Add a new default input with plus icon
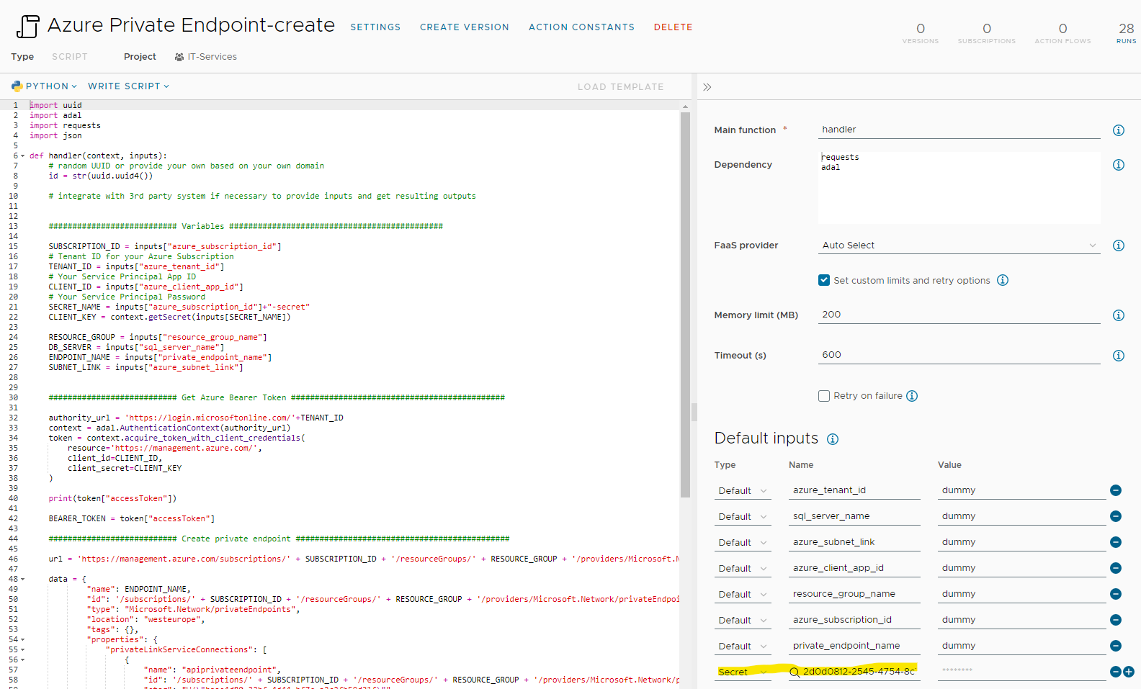Screen dimensions: 1141x689 click(1129, 672)
